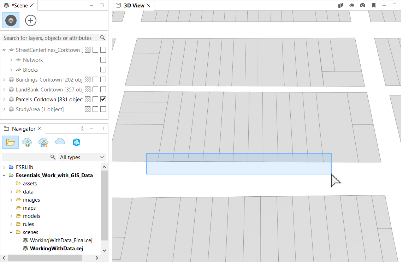
Task: Collapse the scenes folder
Action: 11,232
